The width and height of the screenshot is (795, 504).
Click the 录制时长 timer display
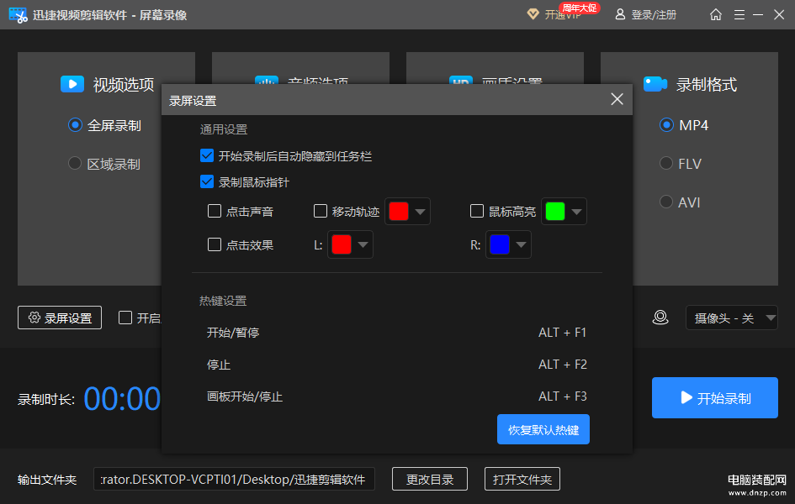(x=122, y=399)
